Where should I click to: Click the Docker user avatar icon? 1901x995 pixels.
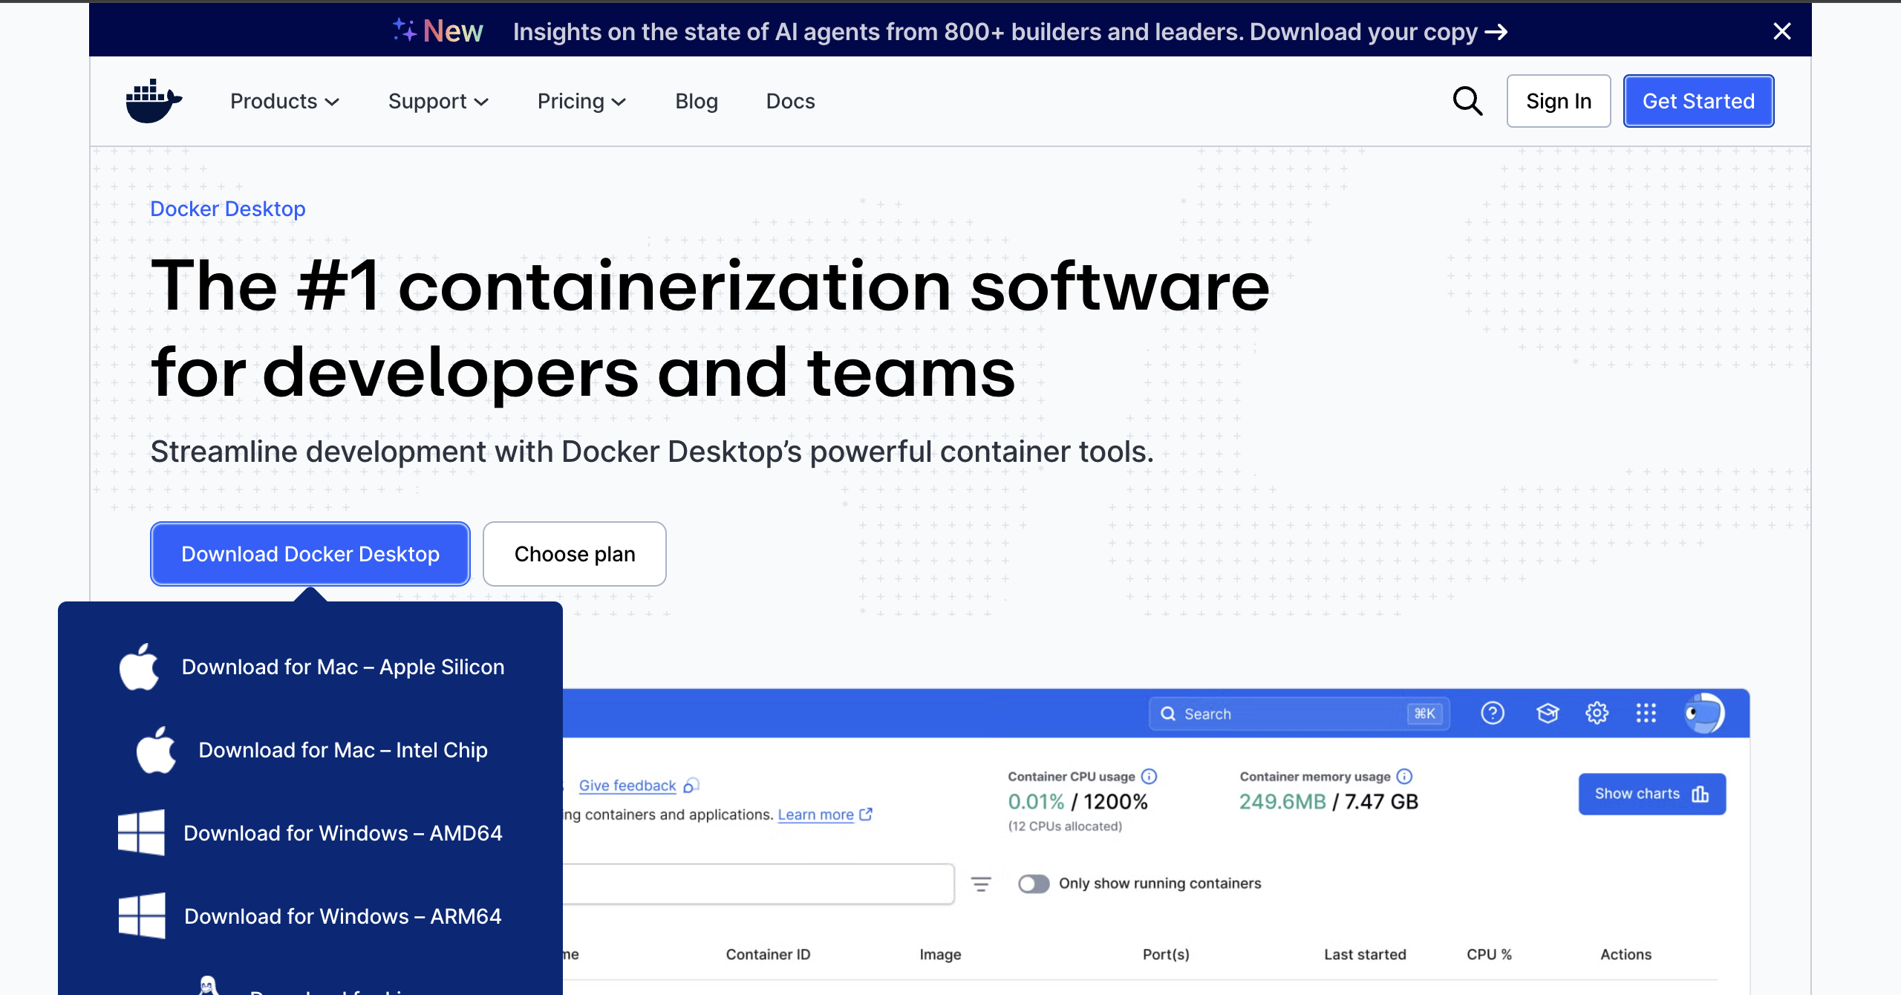(x=1704, y=714)
